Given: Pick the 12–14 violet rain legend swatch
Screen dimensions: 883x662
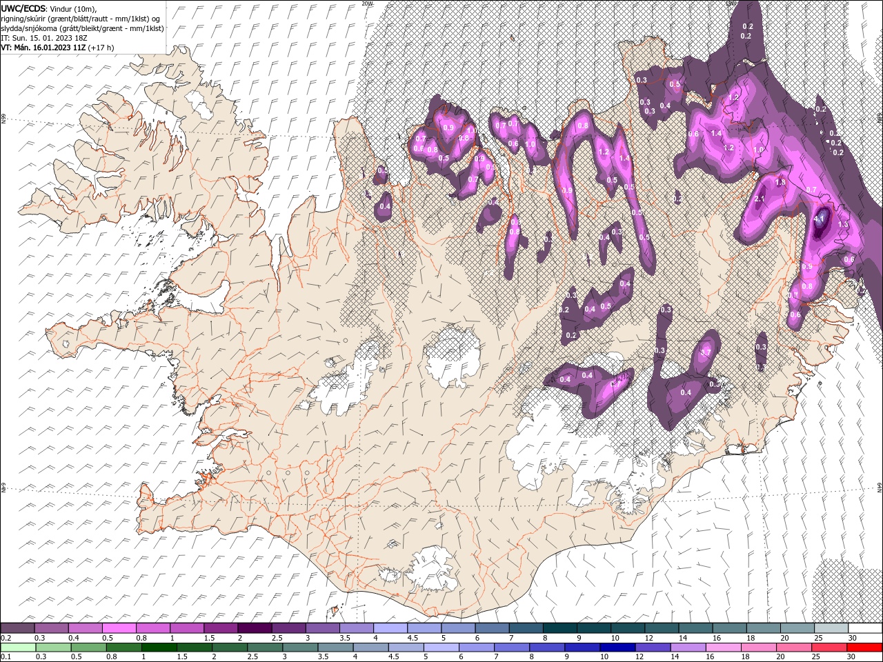Looking at the screenshot, I should tap(653, 647).
